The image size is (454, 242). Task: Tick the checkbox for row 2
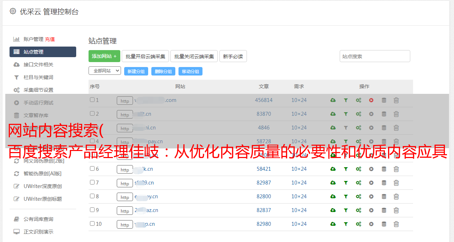point(92,114)
